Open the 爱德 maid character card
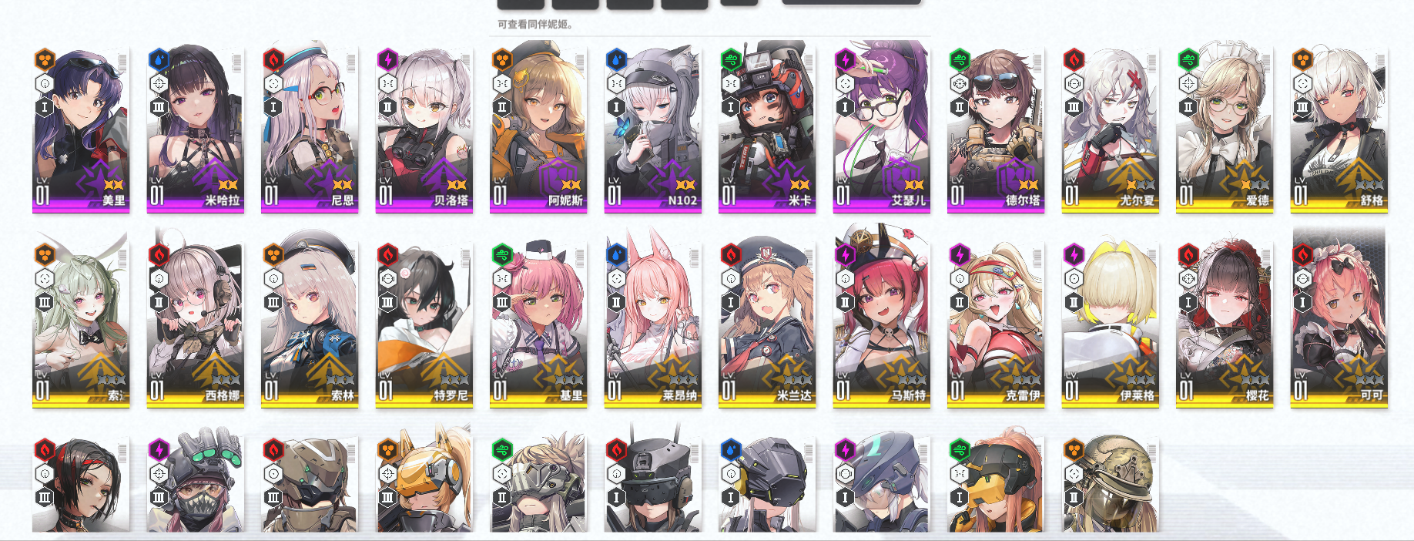Image resolution: width=1414 pixels, height=541 pixels. point(1225,129)
